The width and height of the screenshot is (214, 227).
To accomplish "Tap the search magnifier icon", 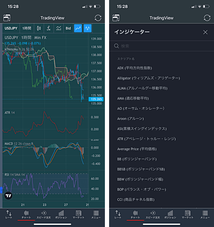I will click(116, 46).
